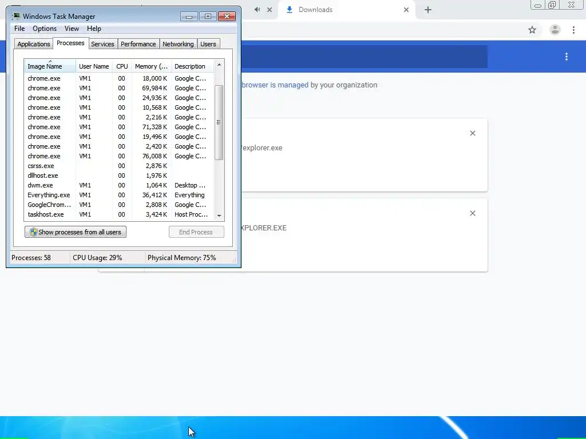Switch to the Users tab

pos(208,44)
